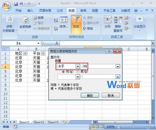Click the 取消 button
The image size is (156, 130).
point(111,95)
